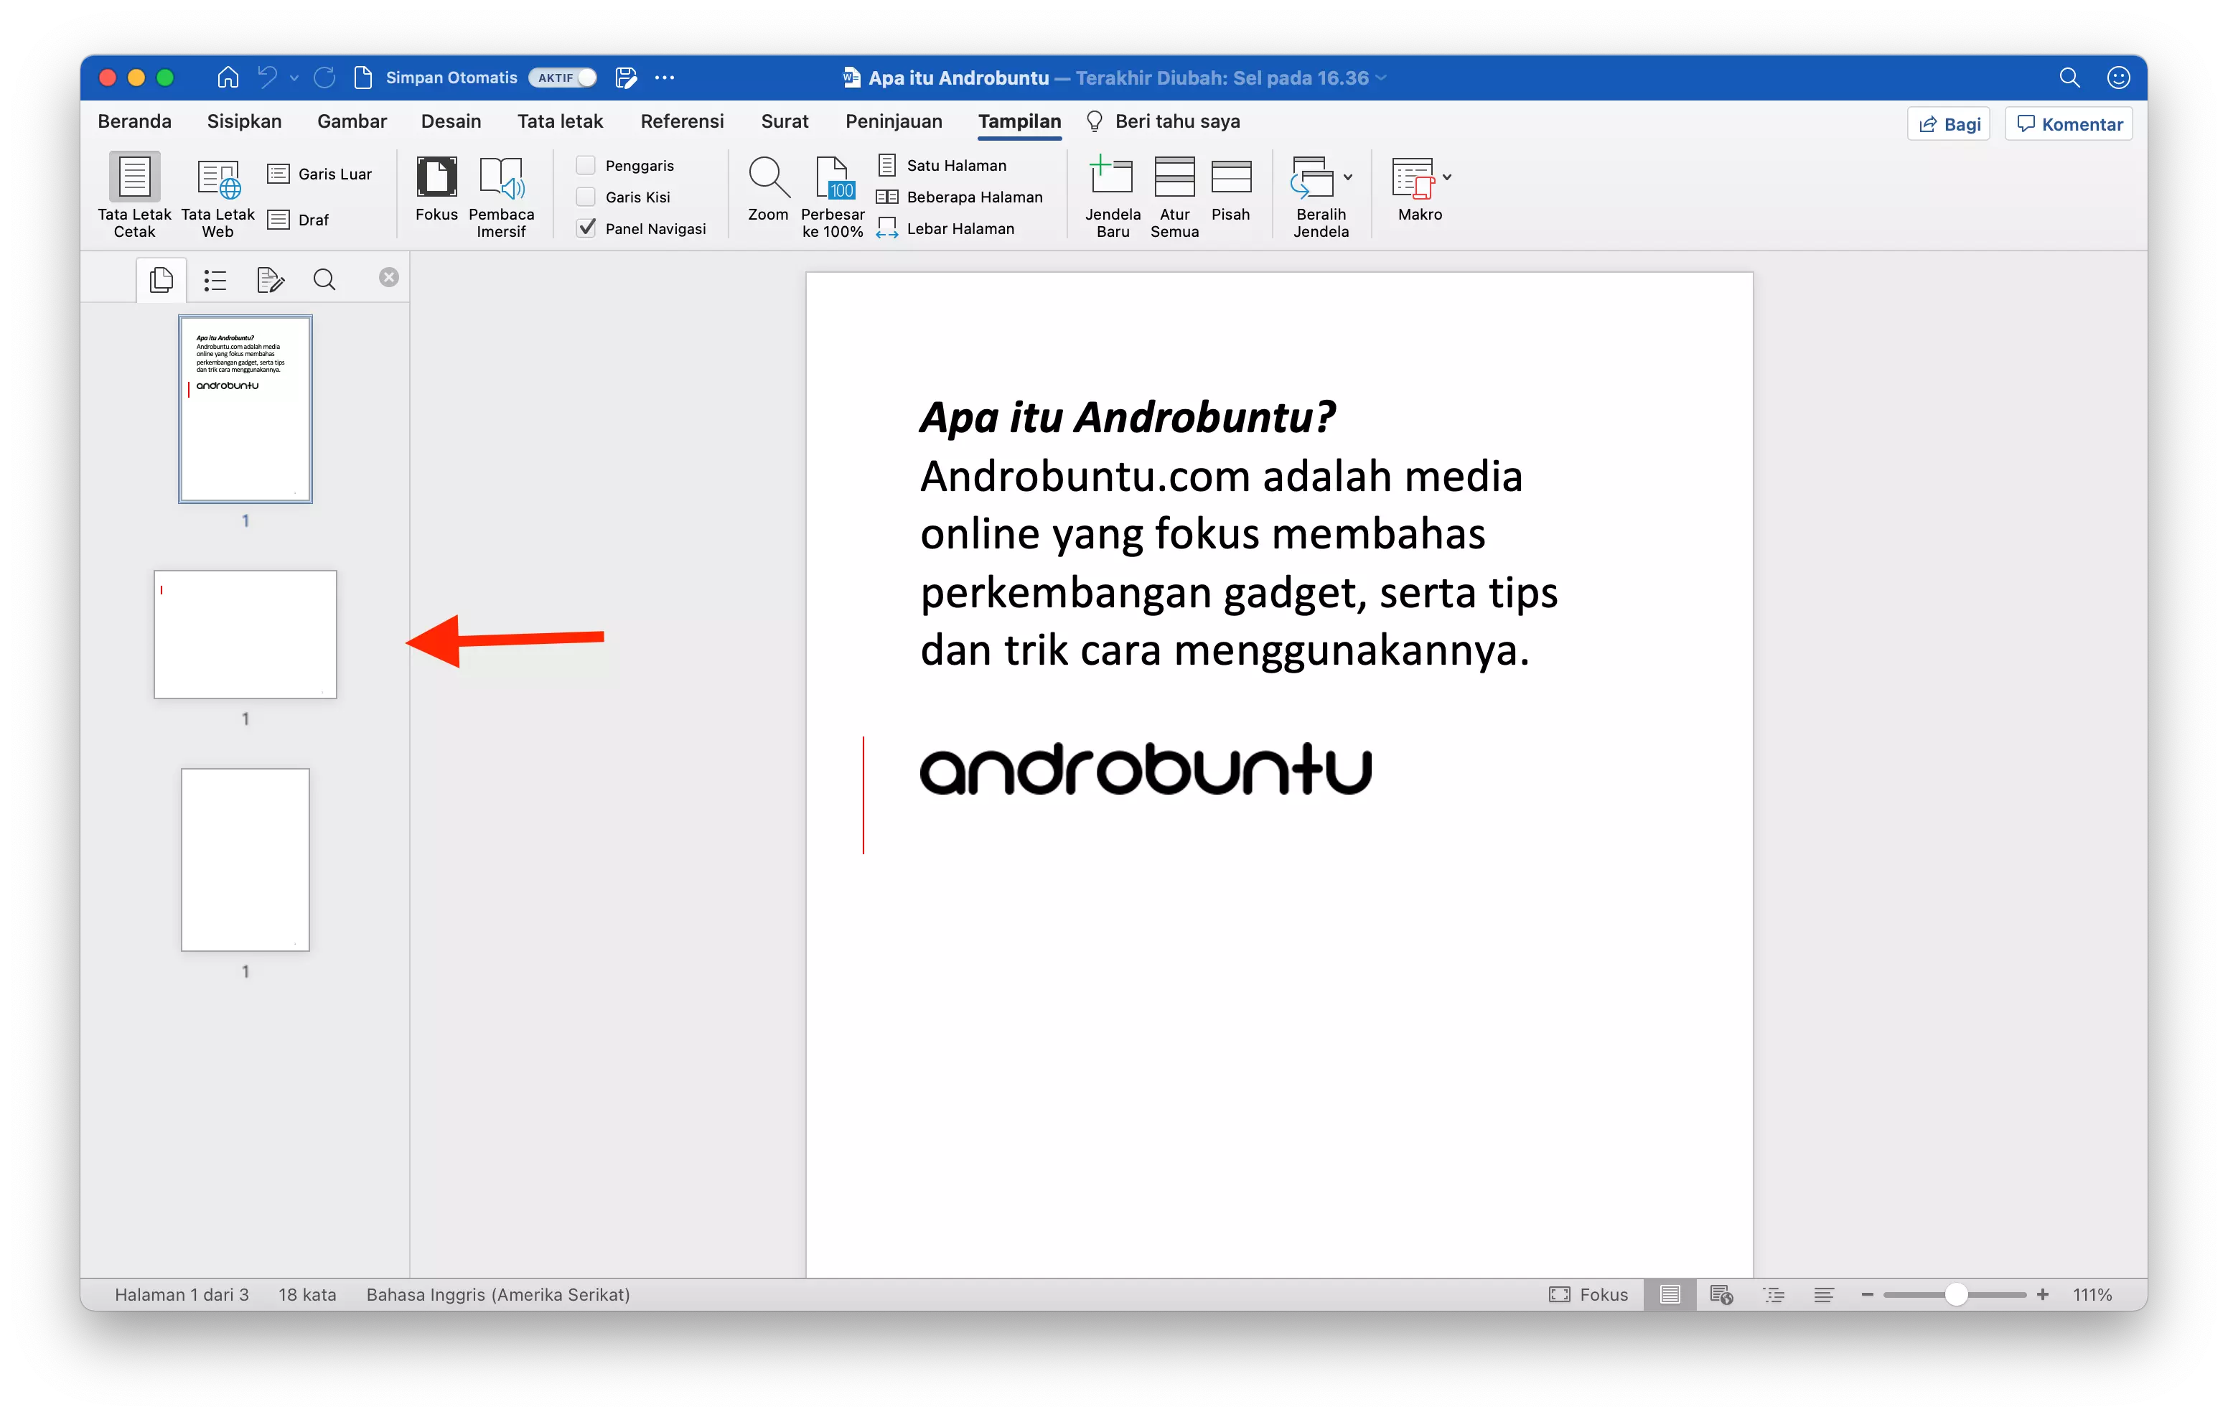
Task: Open the search icon in navigation pane
Action: [x=324, y=279]
